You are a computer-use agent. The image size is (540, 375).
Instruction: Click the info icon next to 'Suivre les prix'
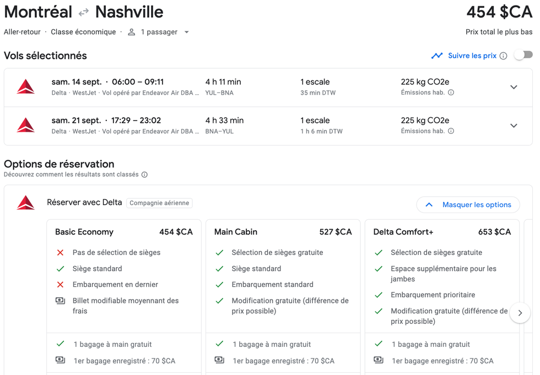505,55
